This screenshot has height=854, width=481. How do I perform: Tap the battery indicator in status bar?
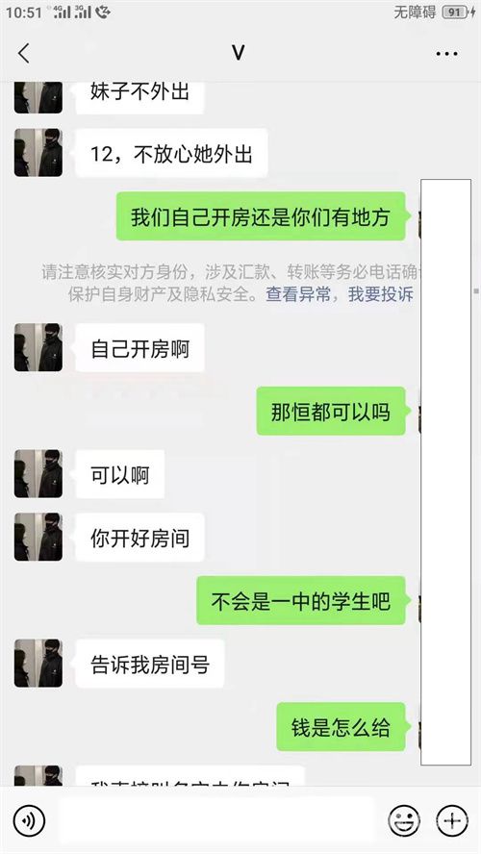coord(459,12)
